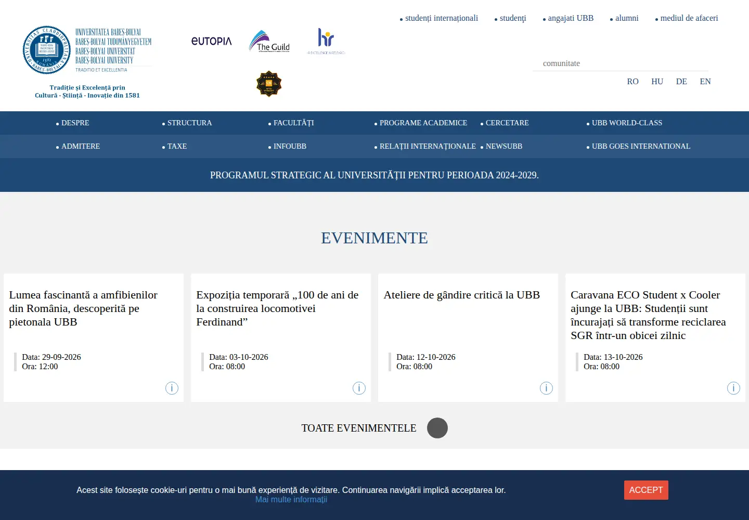Viewport: 749px width, 520px height.
Task: Open the Caravana ECO Student x Cooler event
Action: click(x=648, y=315)
